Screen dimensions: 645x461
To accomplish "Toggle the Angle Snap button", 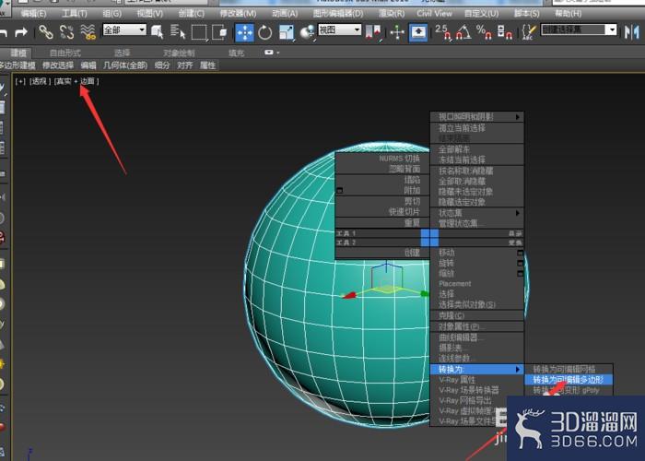I will pyautogui.click(x=464, y=32).
